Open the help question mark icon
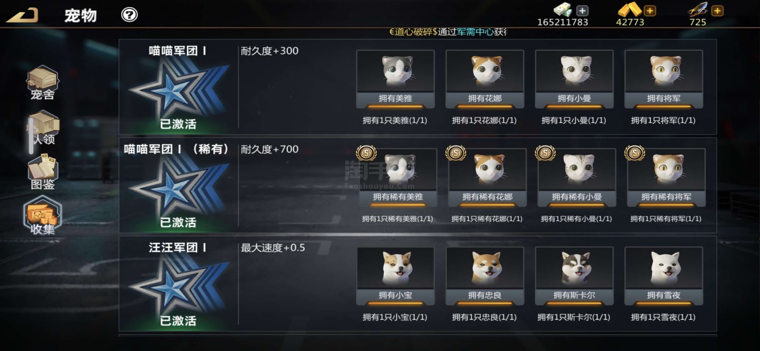The width and height of the screenshot is (760, 351). [x=129, y=14]
